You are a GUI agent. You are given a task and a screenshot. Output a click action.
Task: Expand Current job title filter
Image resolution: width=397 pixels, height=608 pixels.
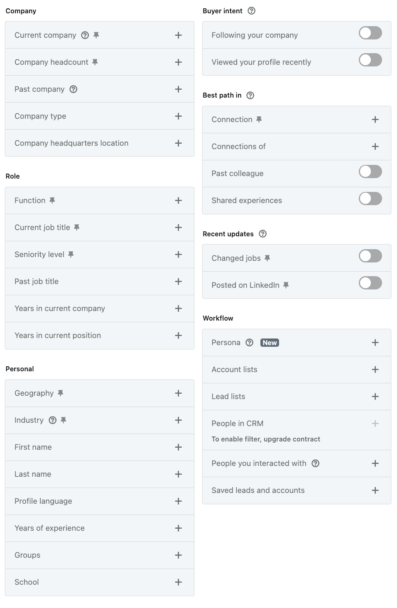(x=179, y=228)
